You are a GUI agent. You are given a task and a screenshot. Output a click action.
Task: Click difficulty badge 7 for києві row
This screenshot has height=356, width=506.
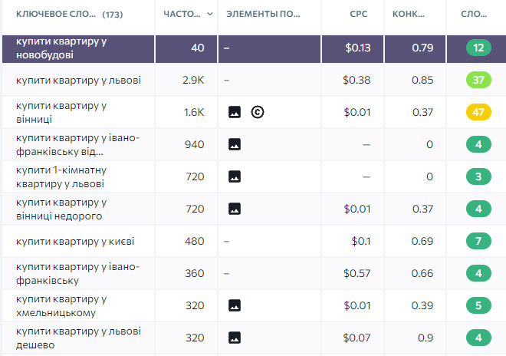tap(478, 241)
